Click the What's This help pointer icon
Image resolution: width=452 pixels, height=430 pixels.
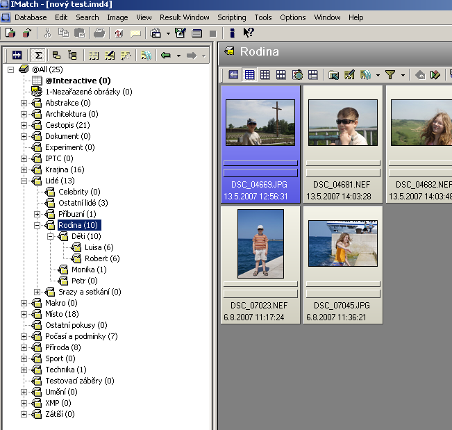248,33
